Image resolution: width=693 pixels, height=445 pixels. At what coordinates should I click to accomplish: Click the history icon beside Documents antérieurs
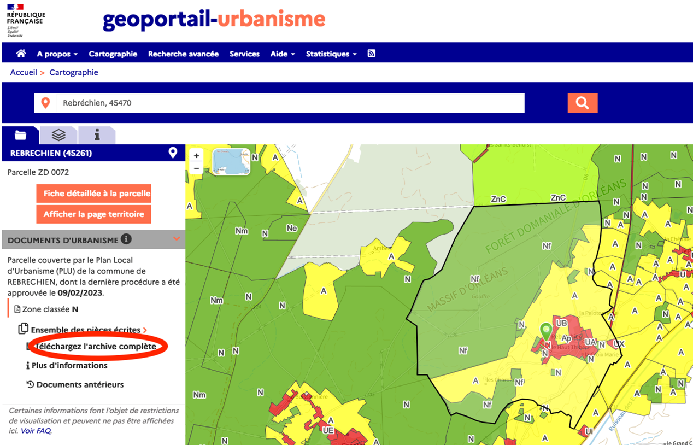(x=30, y=384)
